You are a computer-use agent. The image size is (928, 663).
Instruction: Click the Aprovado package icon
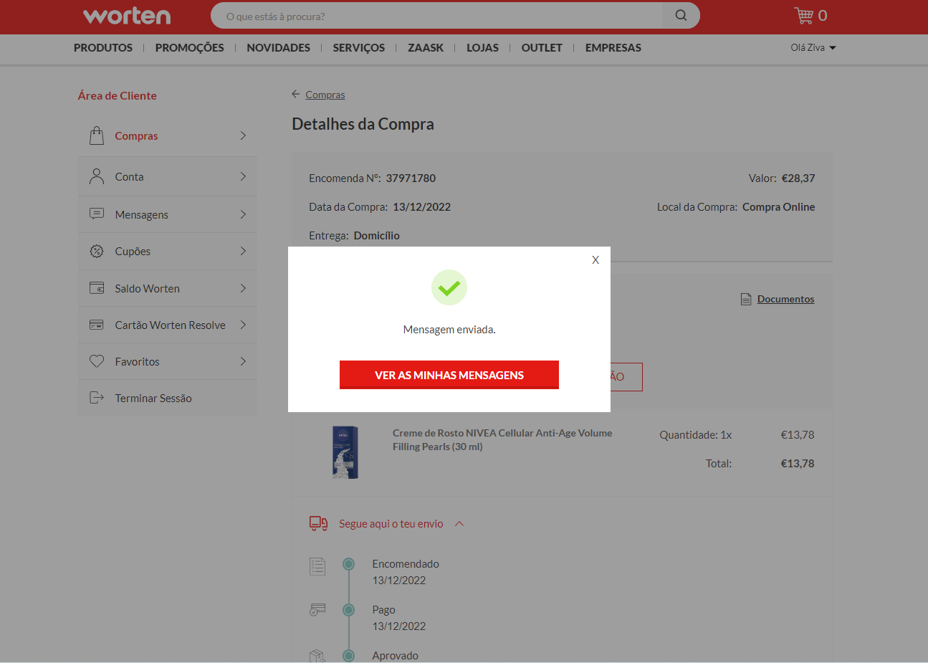coord(317,655)
